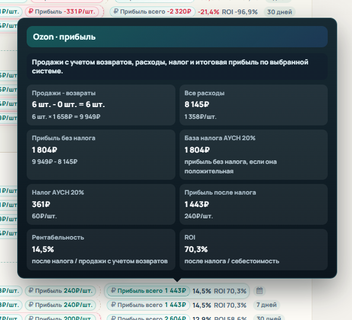Image resolution: width=352 pixels, height=320 pixels.
Task: Click 'Прибыль 240₽/шт.' chip in '7 дней' row
Action: pos(60,305)
